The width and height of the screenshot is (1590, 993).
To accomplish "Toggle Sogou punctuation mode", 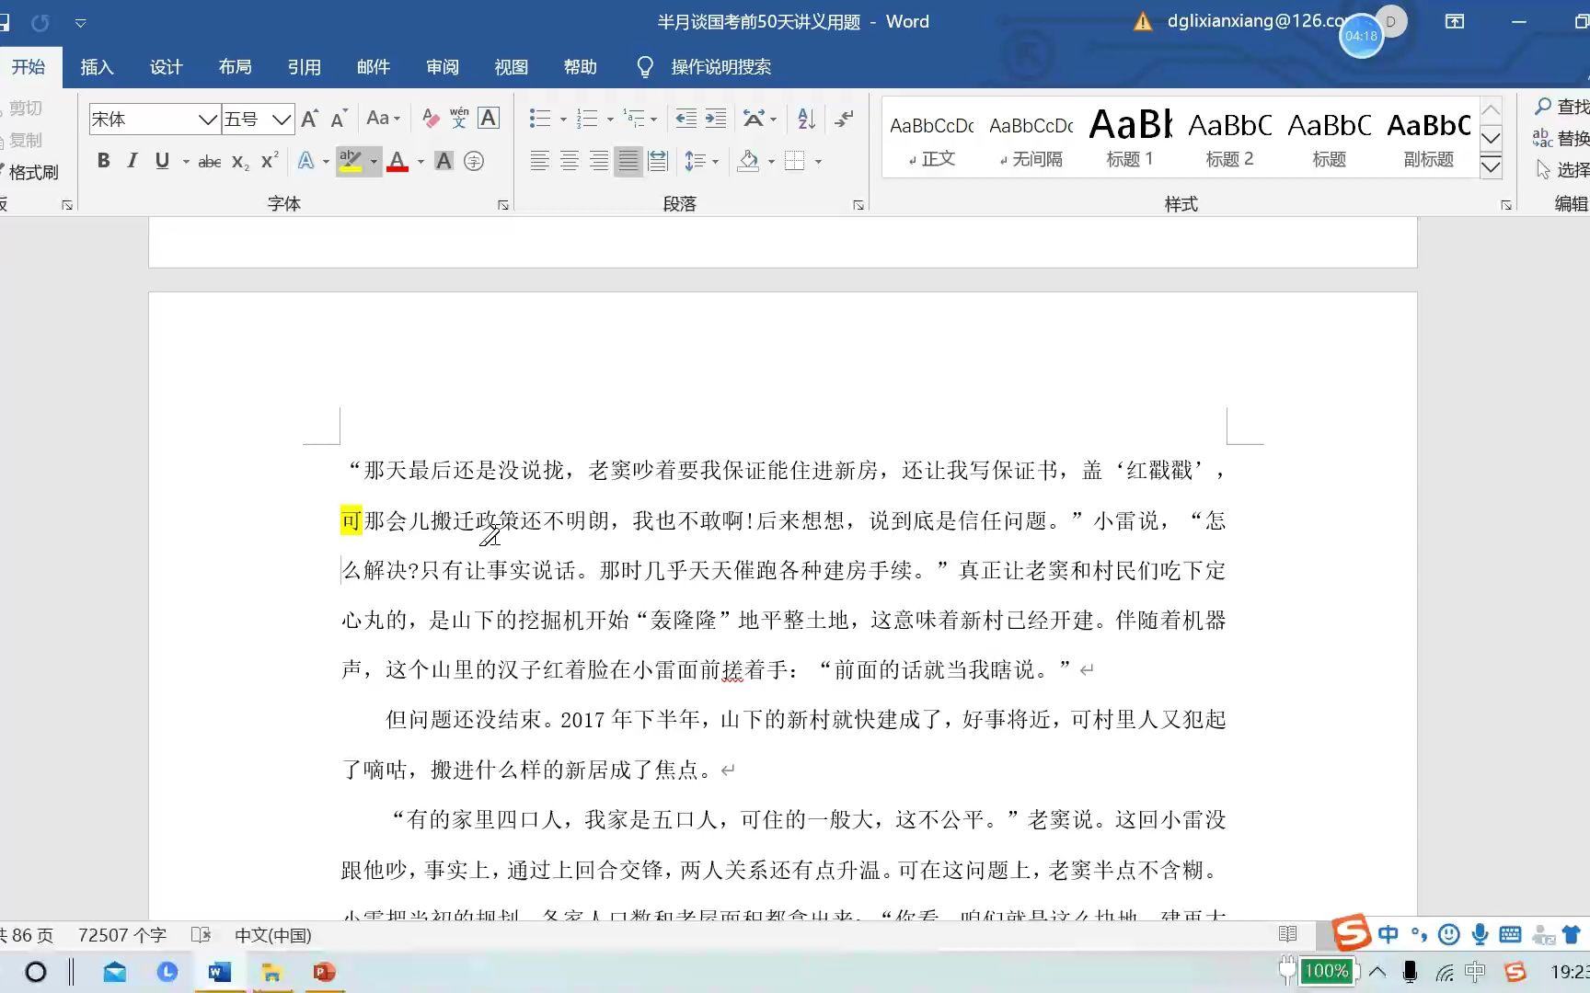I will pos(1419,935).
